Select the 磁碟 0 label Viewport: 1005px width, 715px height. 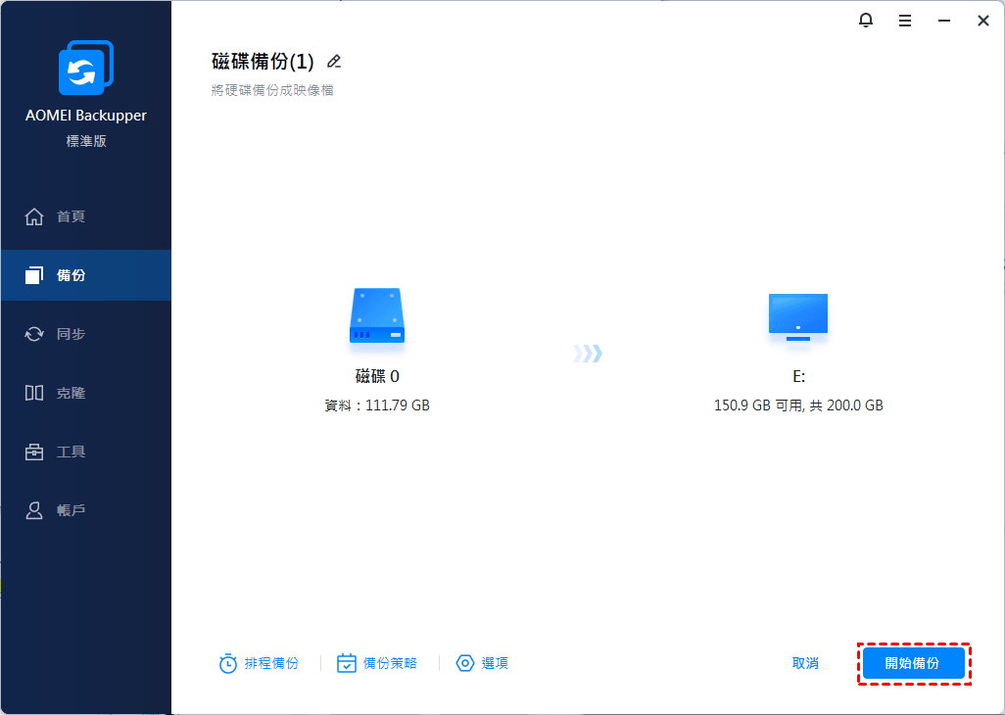tap(377, 376)
